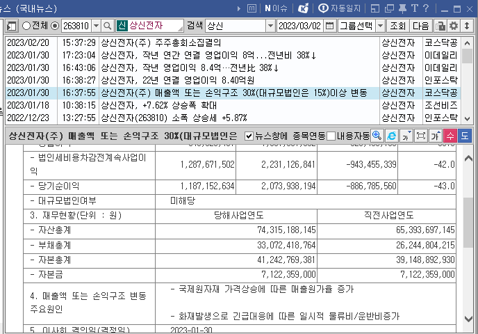Click the fit-to-screen frame icon

point(421,136)
